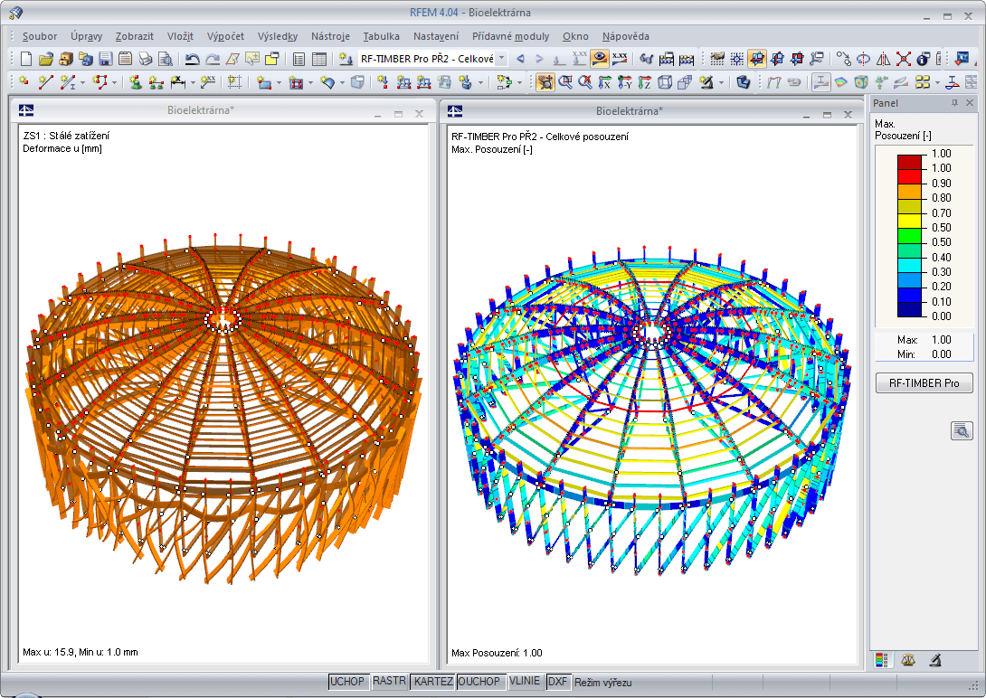Undo the last action
986x698 pixels.
[193, 59]
